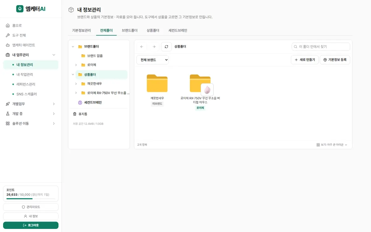Open 내 정보관리 in the sidebar

[31, 65]
